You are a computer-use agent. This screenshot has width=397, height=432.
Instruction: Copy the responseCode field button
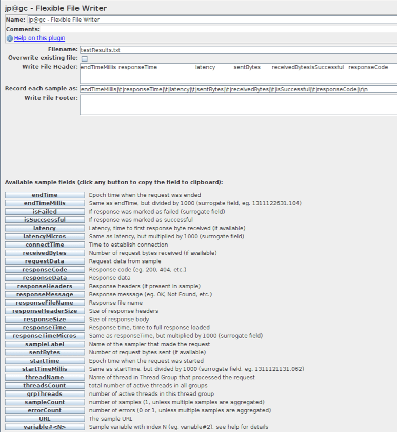(x=45, y=270)
